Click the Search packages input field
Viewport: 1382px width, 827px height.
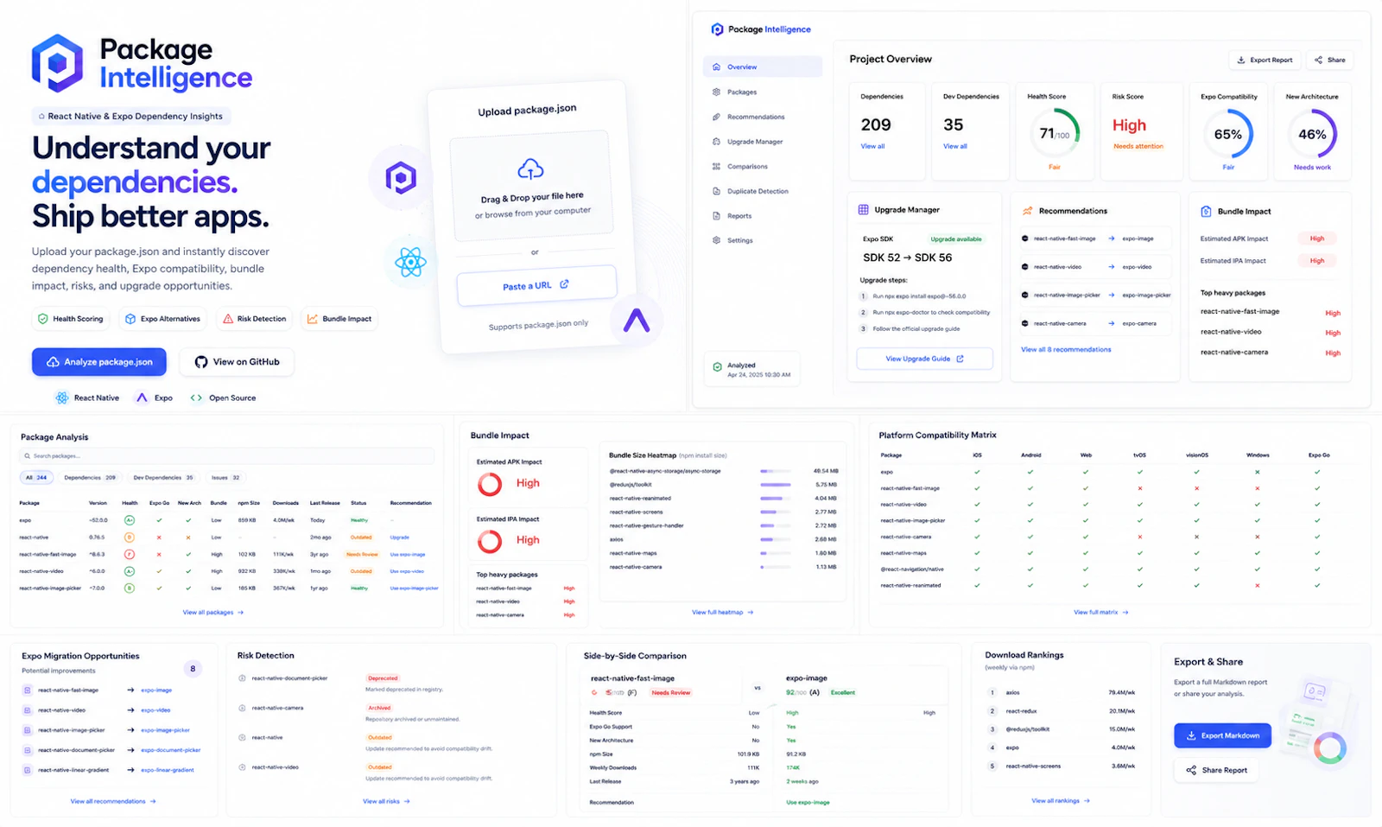click(226, 455)
